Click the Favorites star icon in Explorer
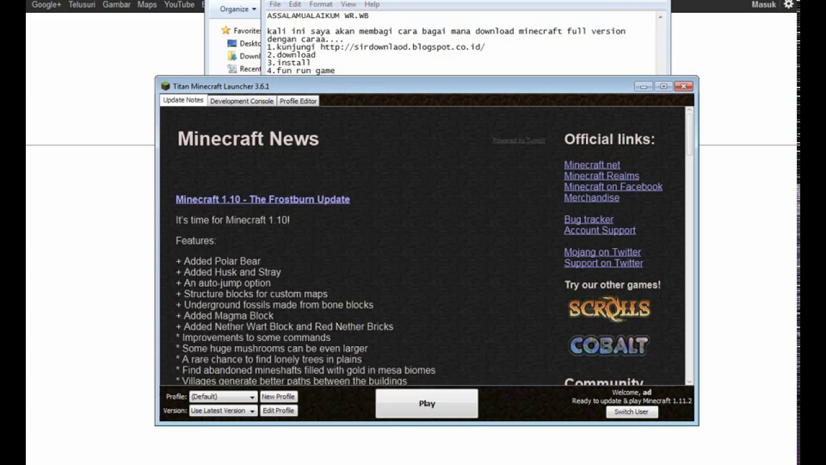Viewport: 826px width, 465px height. [225, 30]
